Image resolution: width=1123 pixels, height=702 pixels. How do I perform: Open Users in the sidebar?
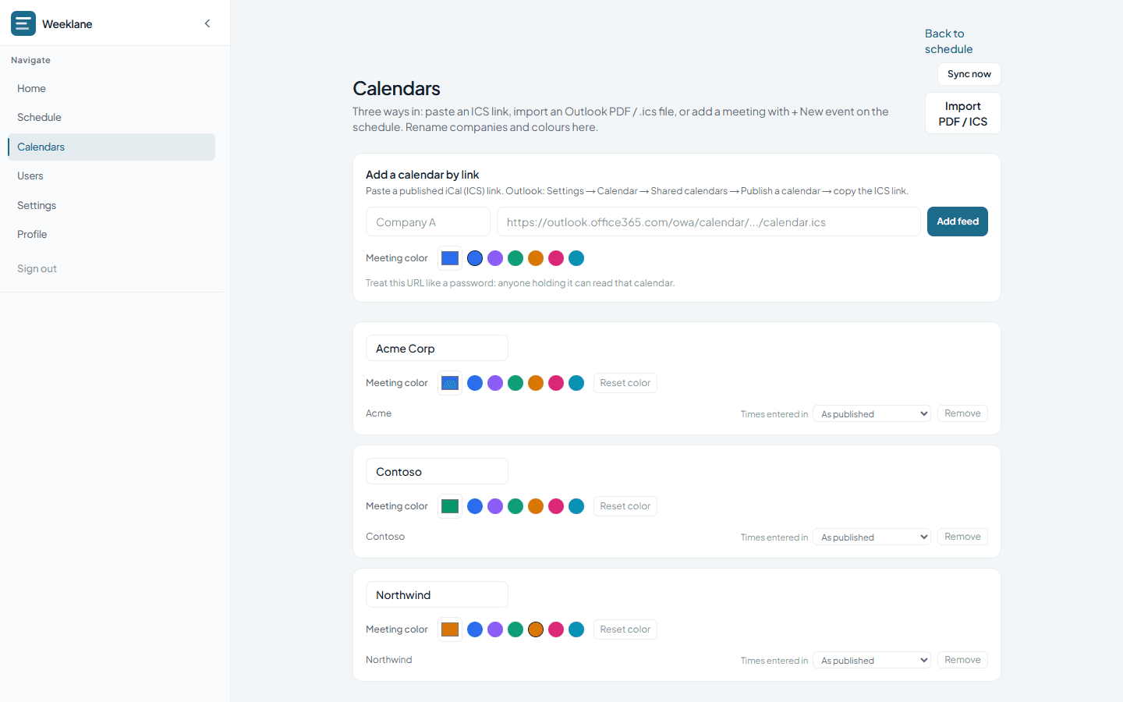(x=112, y=175)
